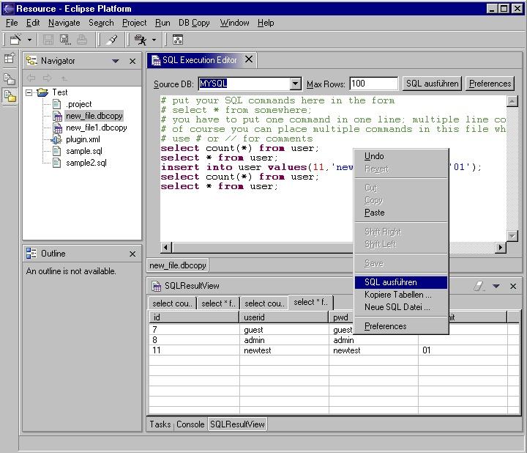Click the Max Rows input field
527x453 pixels.
(373, 84)
